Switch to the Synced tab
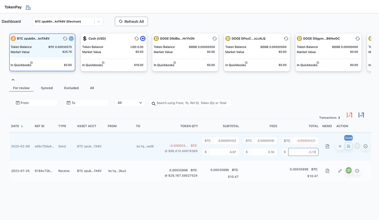 click(47, 88)
